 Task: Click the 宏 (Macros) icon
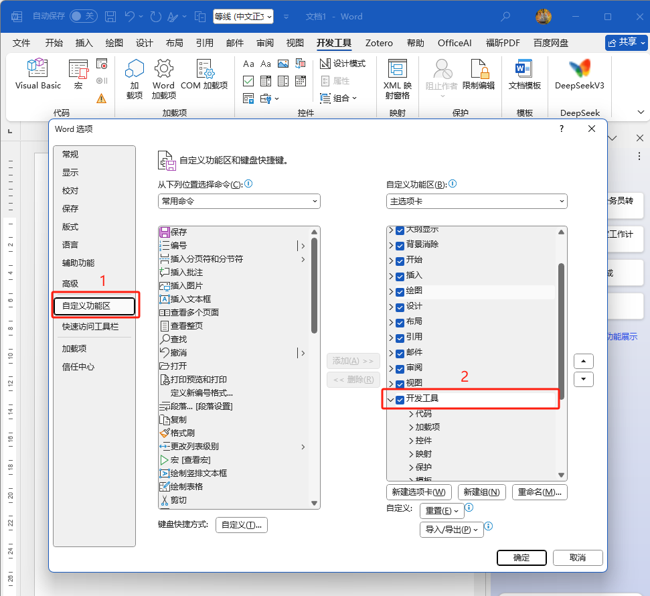pyautogui.click(x=78, y=74)
